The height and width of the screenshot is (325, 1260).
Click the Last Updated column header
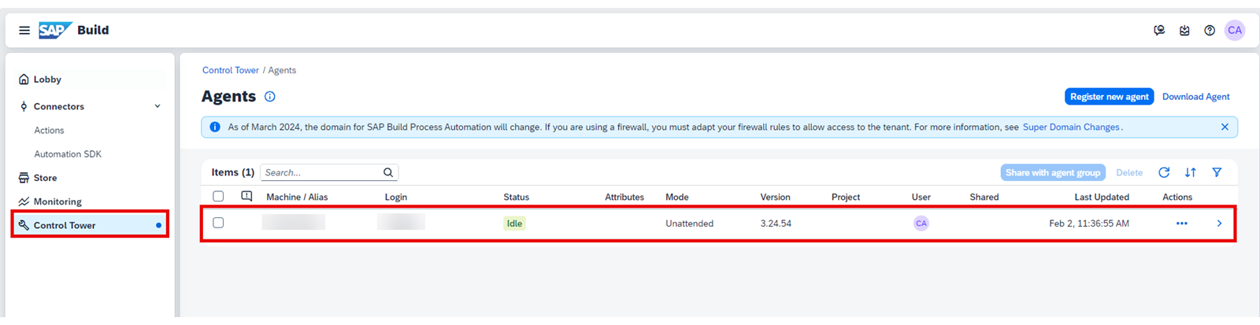coord(1102,197)
